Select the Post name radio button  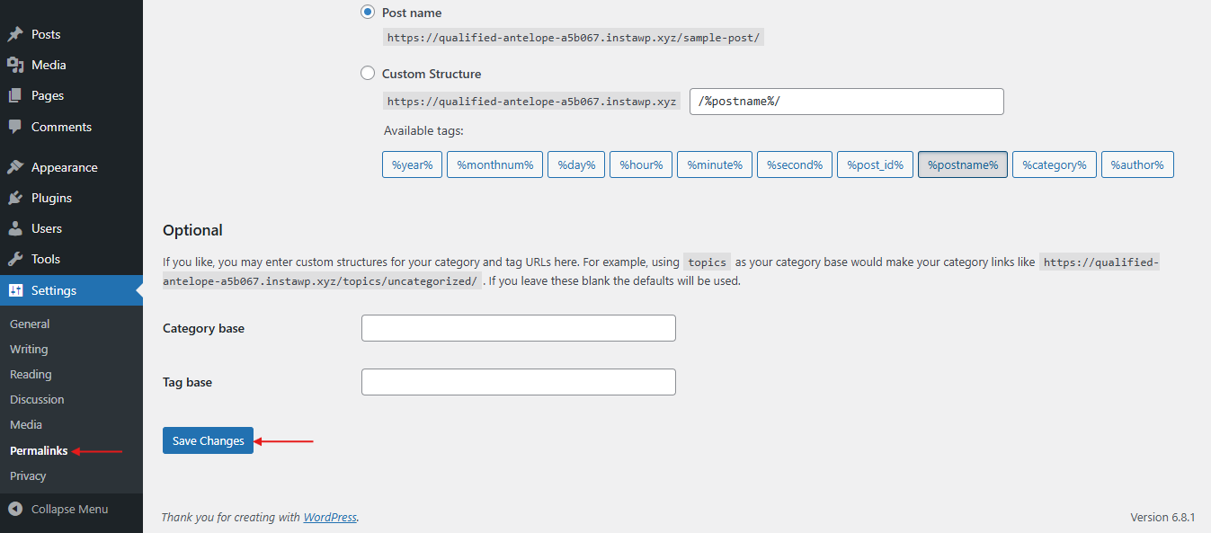[368, 13]
